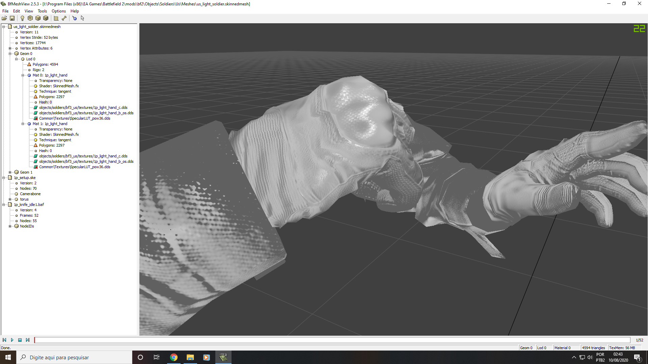Image resolution: width=648 pixels, height=364 pixels.
Task: Open the Edit menu
Action: tap(16, 11)
